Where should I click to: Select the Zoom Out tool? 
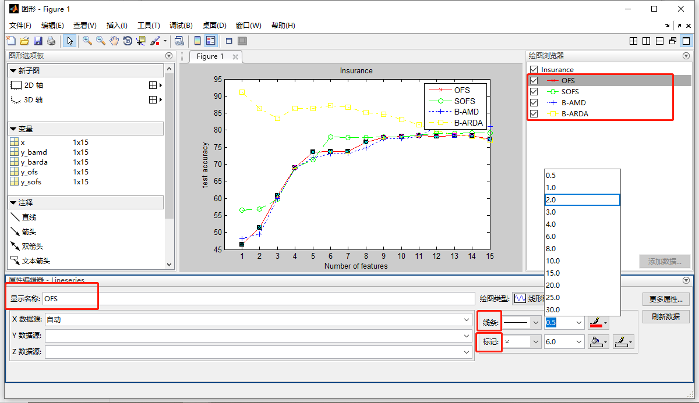pos(100,41)
